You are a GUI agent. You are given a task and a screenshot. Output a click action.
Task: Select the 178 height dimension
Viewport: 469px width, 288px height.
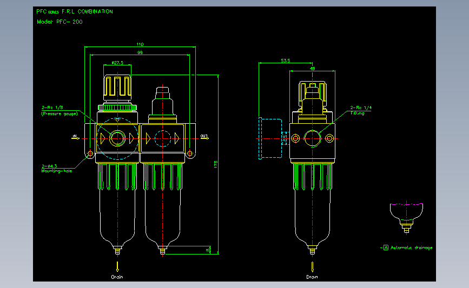[216, 164]
